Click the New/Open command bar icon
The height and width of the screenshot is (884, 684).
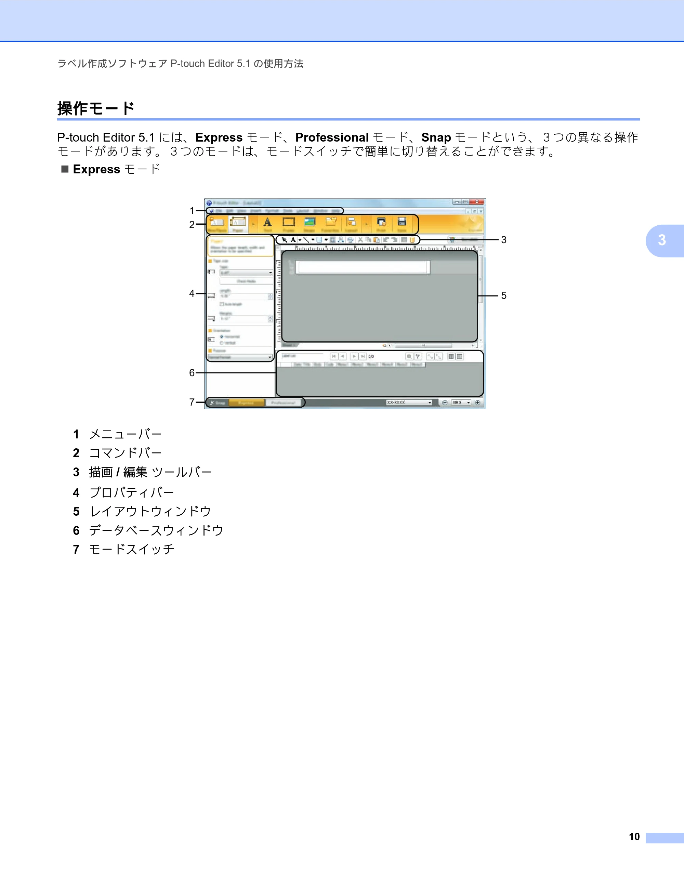218,224
